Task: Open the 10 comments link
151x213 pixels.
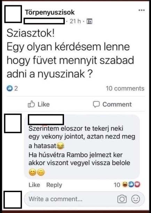Action: click(x=125, y=88)
